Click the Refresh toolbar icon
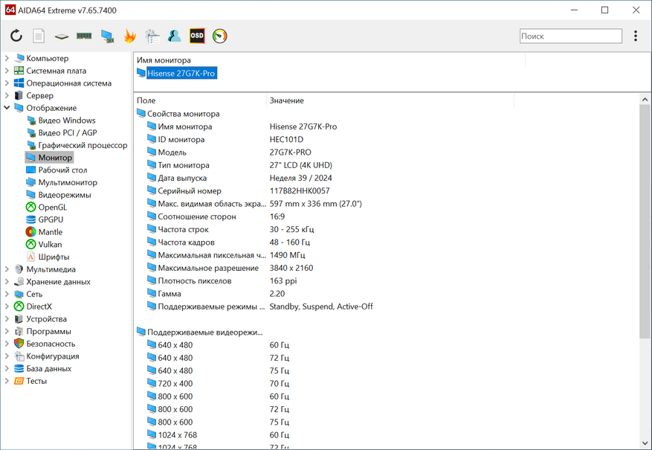 [16, 36]
